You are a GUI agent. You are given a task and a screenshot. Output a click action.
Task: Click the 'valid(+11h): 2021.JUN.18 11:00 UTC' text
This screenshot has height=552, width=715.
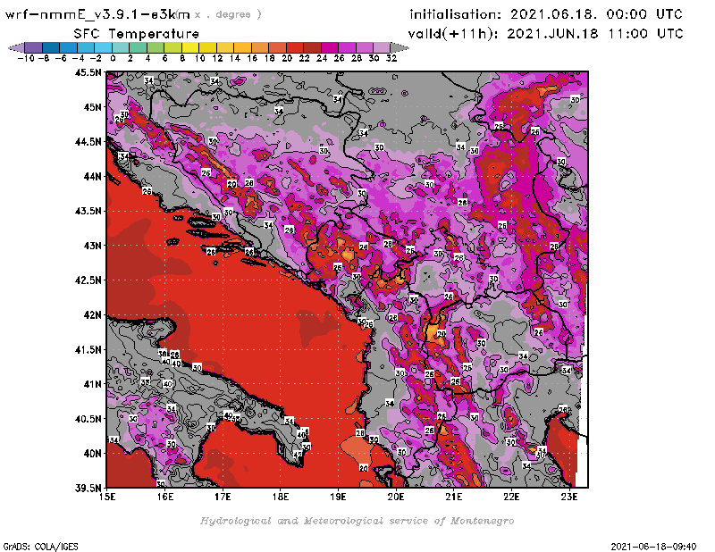pyautogui.click(x=545, y=33)
